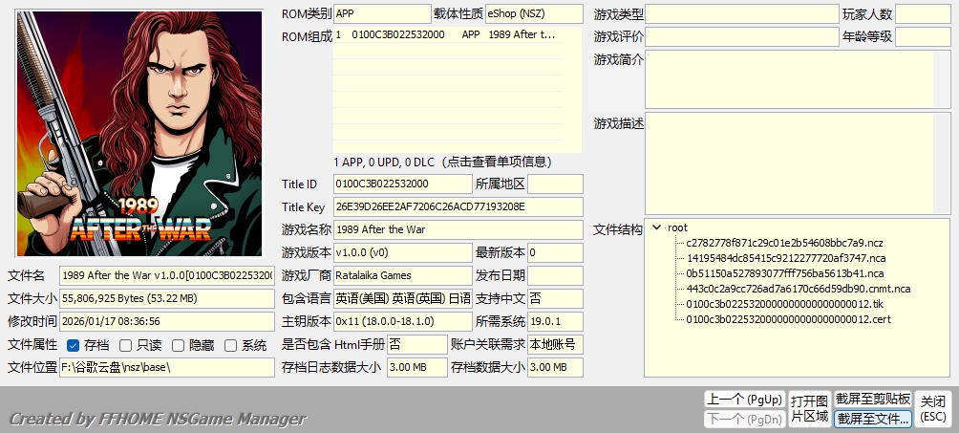Close the dialog with 关闭 (ESC)
The image size is (959, 433).
[933, 408]
